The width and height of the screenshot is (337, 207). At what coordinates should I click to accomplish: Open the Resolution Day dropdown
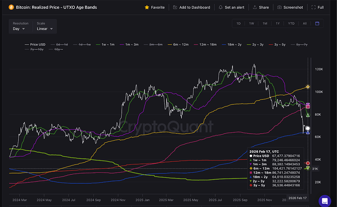19,29
